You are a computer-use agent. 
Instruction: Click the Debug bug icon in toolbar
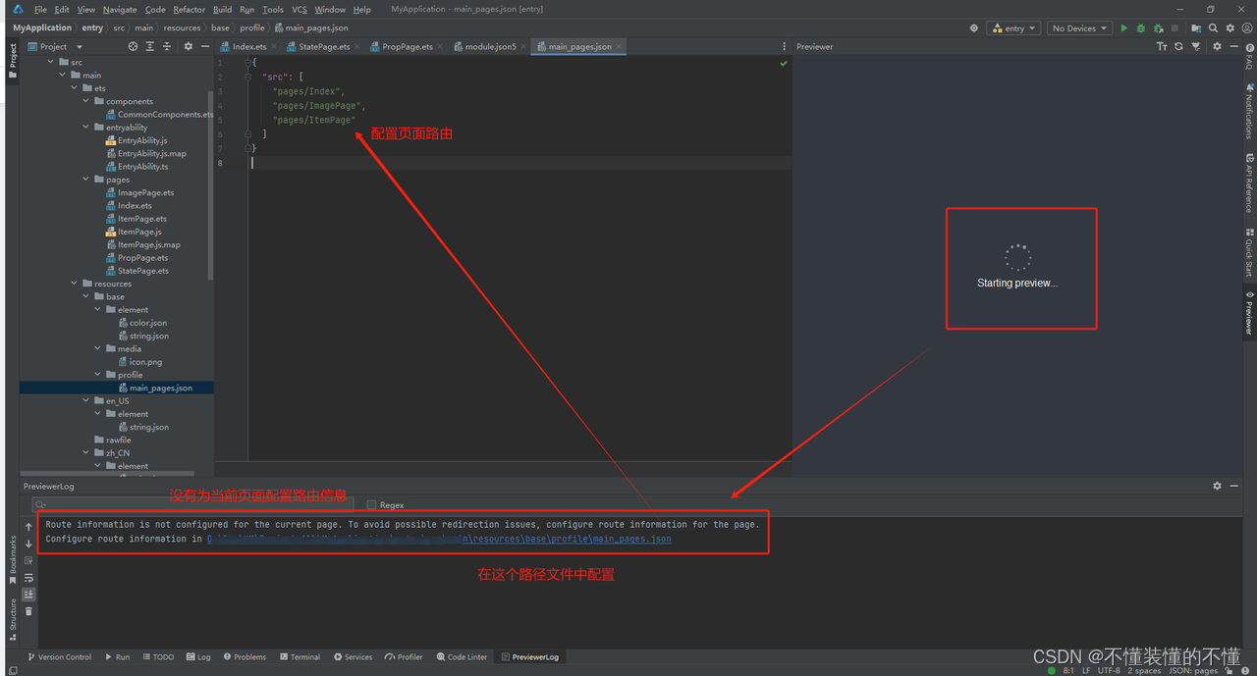tap(1140, 28)
